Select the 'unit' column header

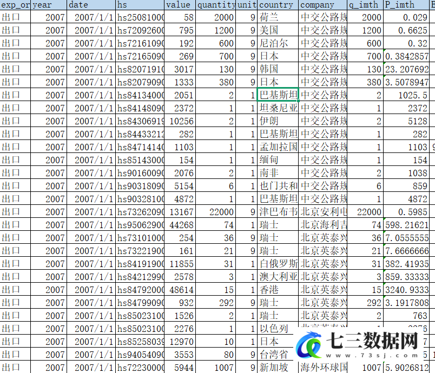tap(247, 5)
